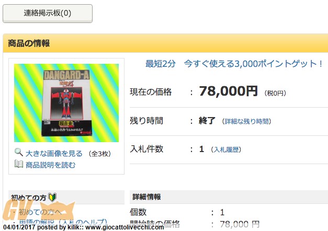Open the DANGARD-A product thumbnail image

point(66,103)
